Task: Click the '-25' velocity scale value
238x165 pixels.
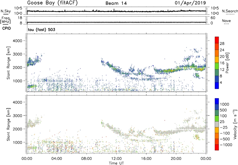Action: click(224, 127)
